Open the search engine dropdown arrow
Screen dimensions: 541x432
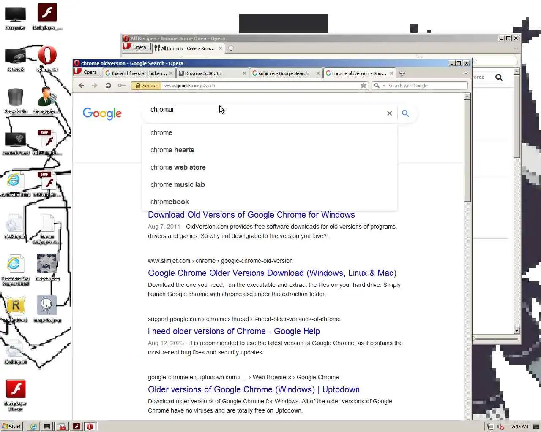[384, 86]
